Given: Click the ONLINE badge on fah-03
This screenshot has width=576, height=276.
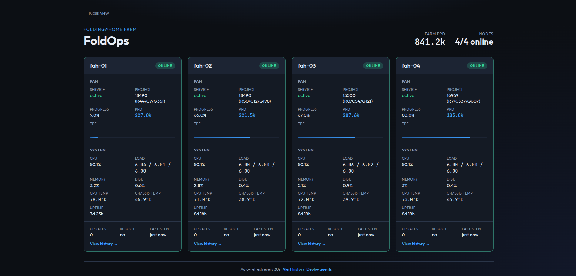Looking at the screenshot, I should (373, 66).
